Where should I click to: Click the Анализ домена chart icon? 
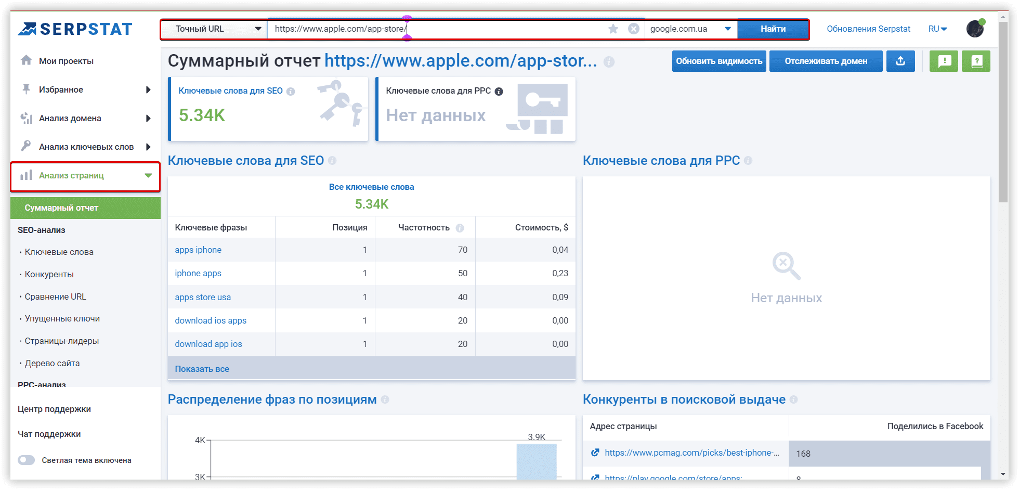[26, 118]
